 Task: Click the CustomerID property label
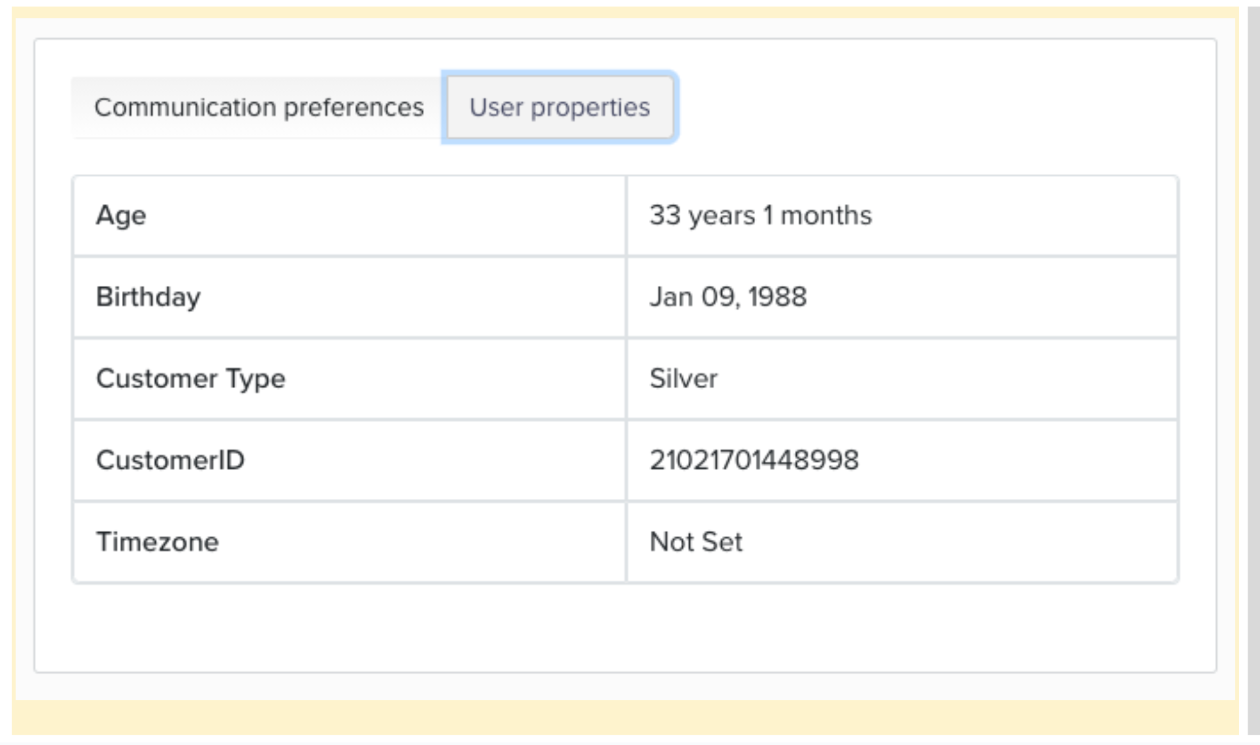(x=170, y=460)
